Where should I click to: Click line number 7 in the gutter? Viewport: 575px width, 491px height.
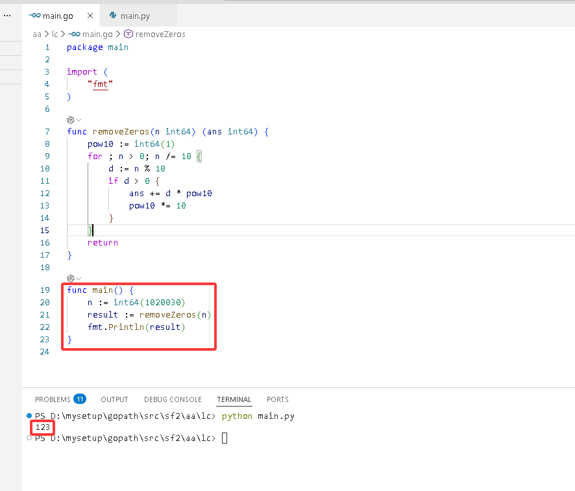coord(47,132)
